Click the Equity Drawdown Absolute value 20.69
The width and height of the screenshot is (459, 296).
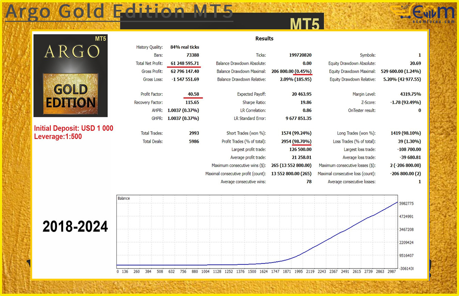pyautogui.click(x=415, y=63)
